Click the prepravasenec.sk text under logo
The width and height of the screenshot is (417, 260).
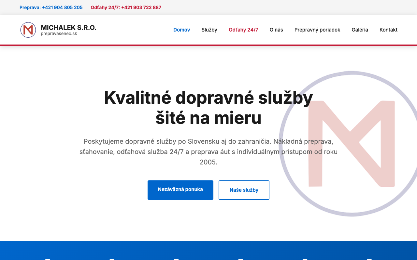pos(59,34)
